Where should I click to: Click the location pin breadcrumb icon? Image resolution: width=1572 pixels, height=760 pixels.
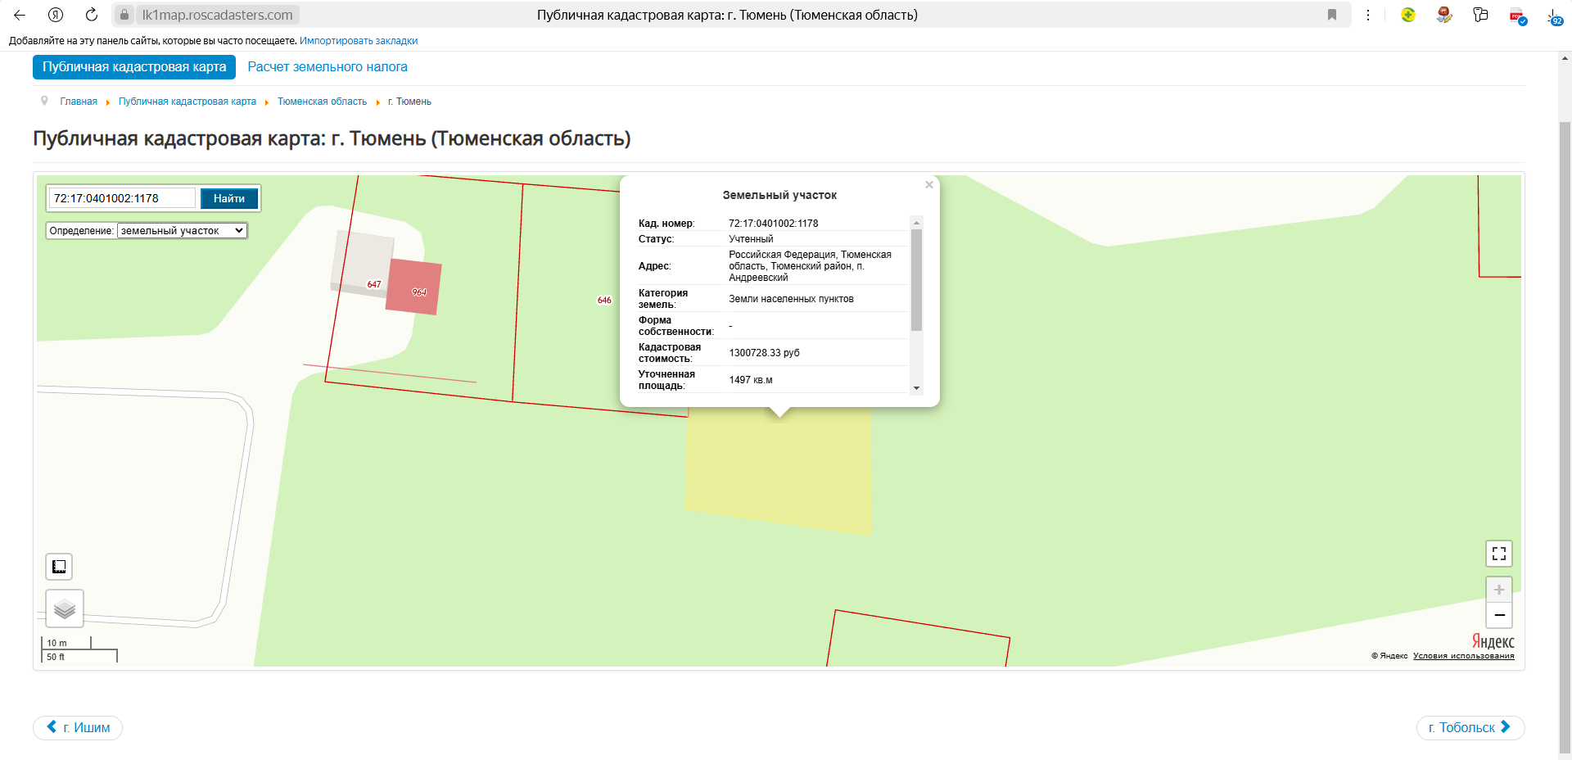coord(44,101)
